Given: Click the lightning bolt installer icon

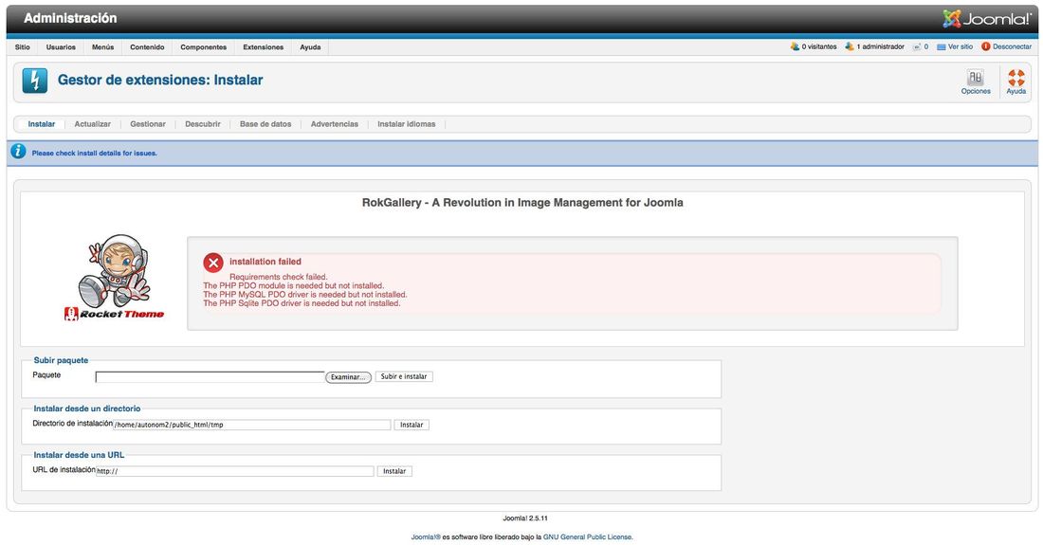Looking at the screenshot, I should (x=34, y=81).
